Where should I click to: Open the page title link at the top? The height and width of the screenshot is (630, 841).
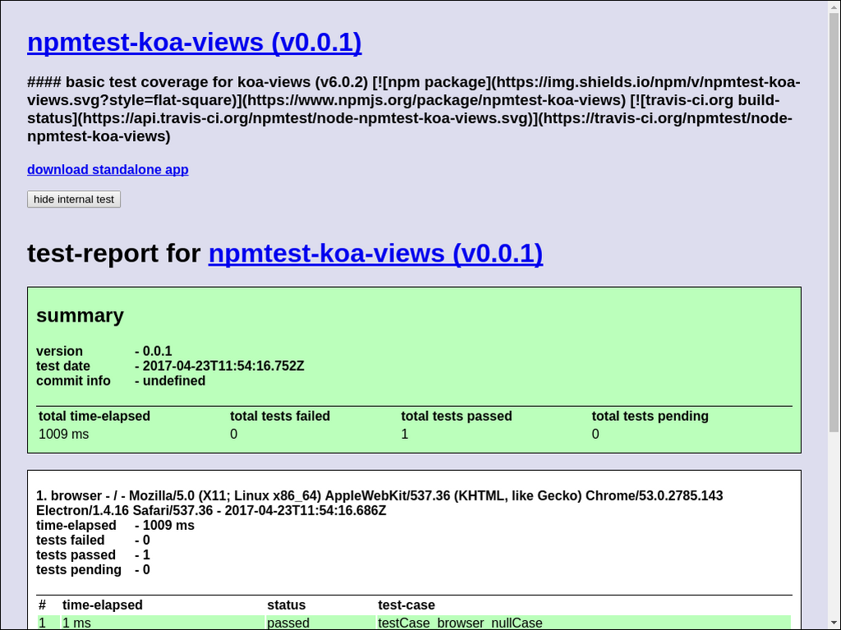coord(194,42)
